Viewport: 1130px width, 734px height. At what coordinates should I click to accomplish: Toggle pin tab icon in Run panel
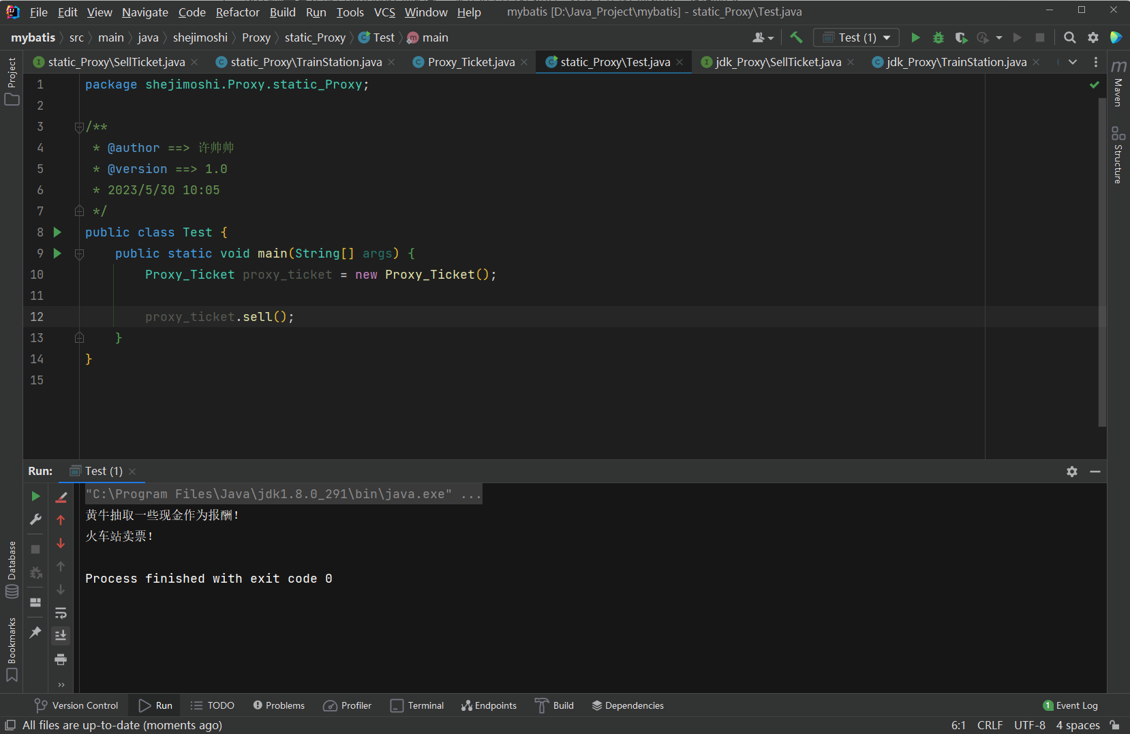pyautogui.click(x=35, y=632)
